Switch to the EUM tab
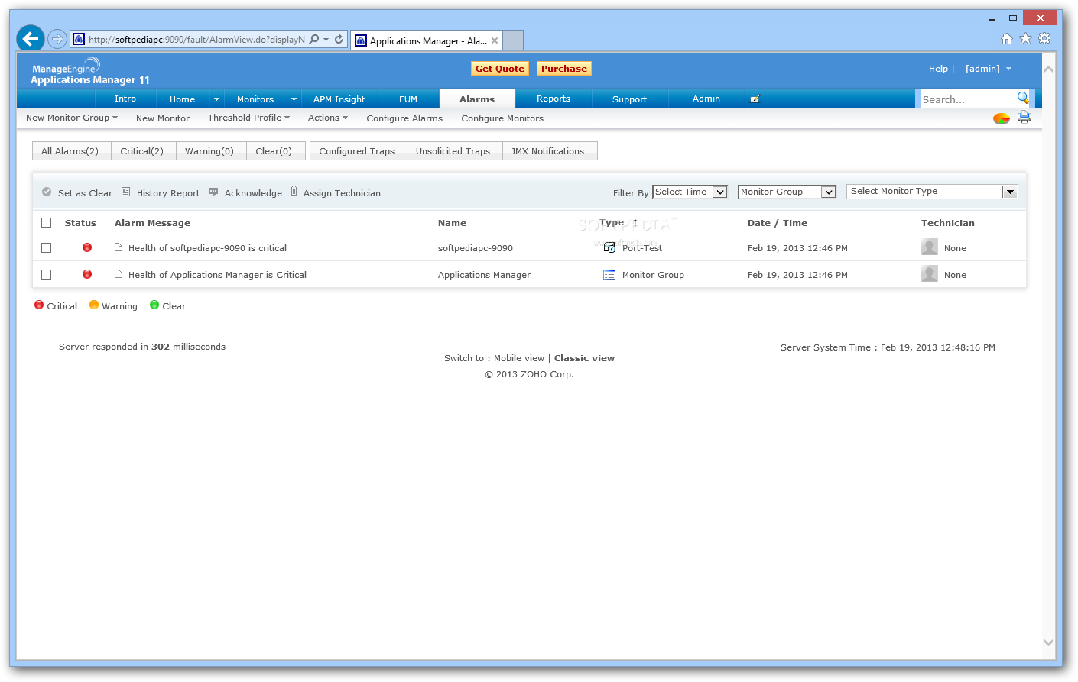Viewport: 1078px width, 682px height. [x=408, y=99]
